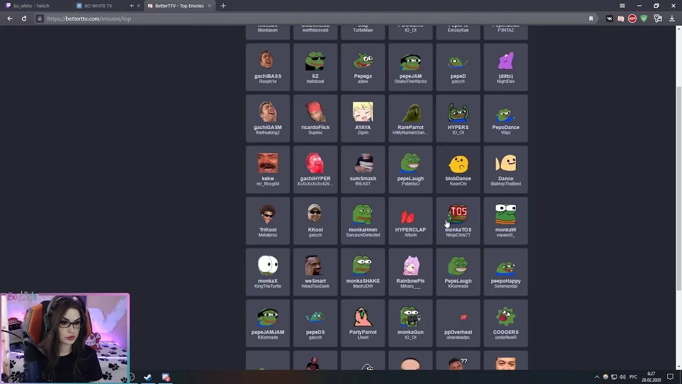Open the green shield Adguard extension
The width and height of the screenshot is (682, 384).
tap(644, 19)
